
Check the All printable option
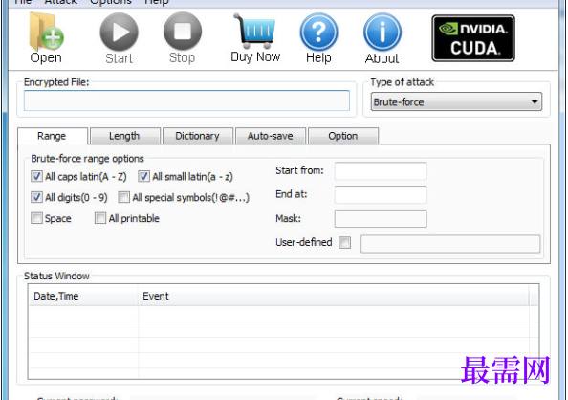100,218
